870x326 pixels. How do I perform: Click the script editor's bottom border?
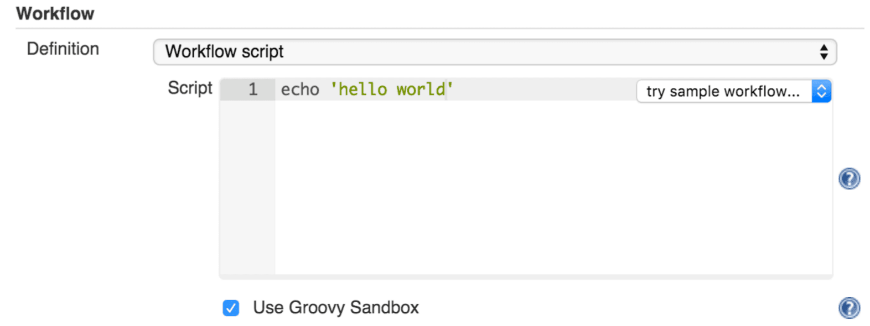526,276
